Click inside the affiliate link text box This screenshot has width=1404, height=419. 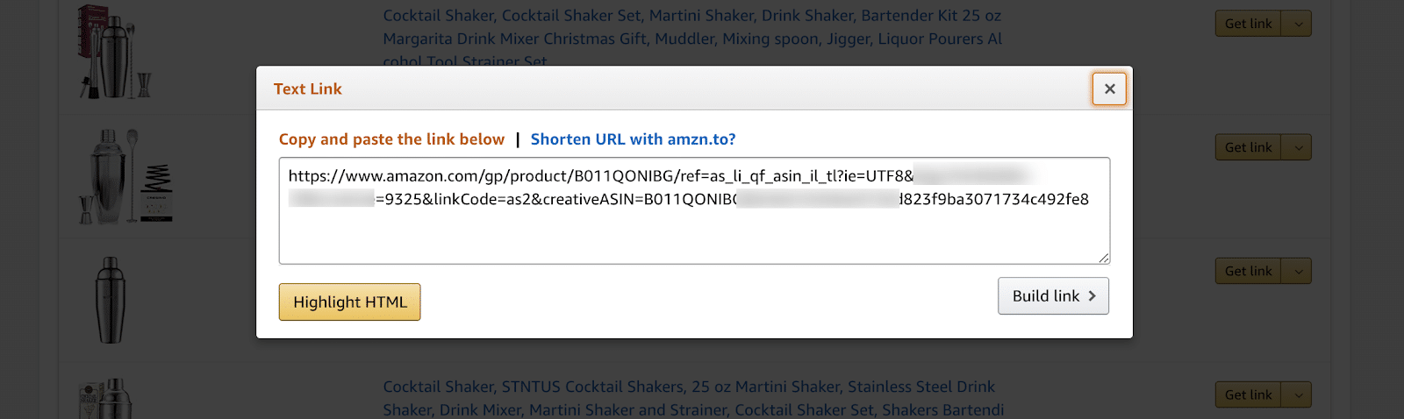(694, 210)
